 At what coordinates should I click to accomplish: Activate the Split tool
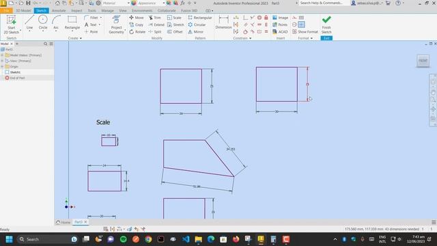click(155, 32)
